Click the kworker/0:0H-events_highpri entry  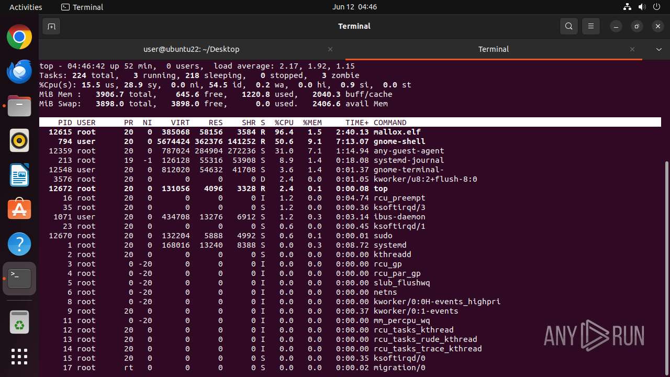[437, 302]
